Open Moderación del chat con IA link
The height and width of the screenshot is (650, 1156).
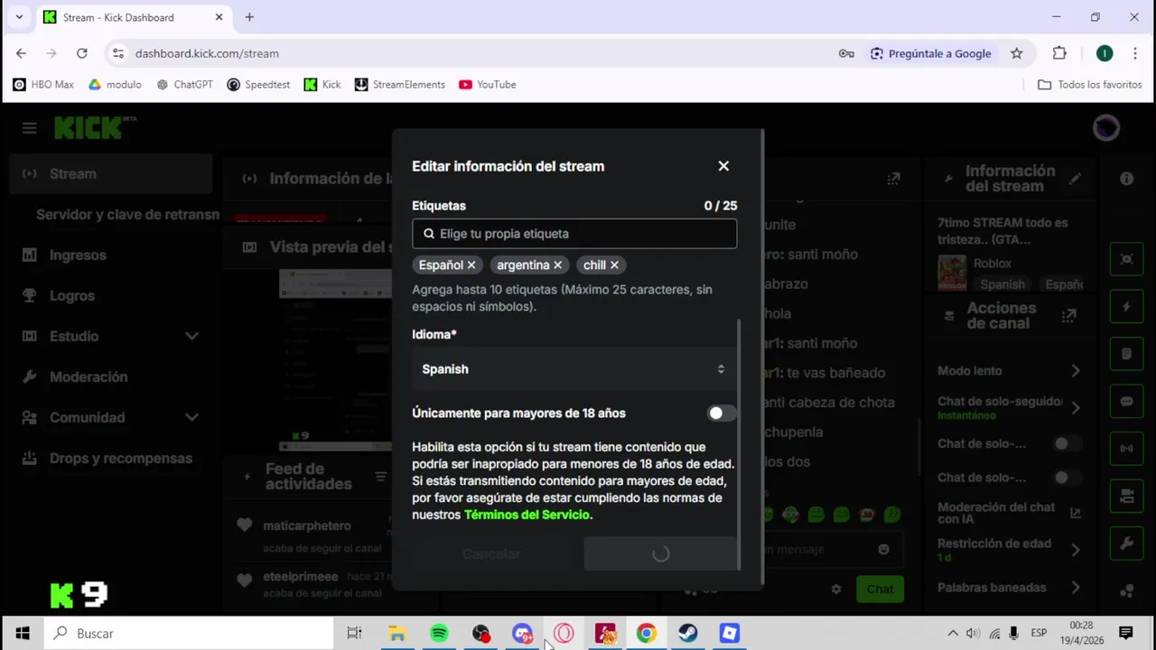(1075, 514)
